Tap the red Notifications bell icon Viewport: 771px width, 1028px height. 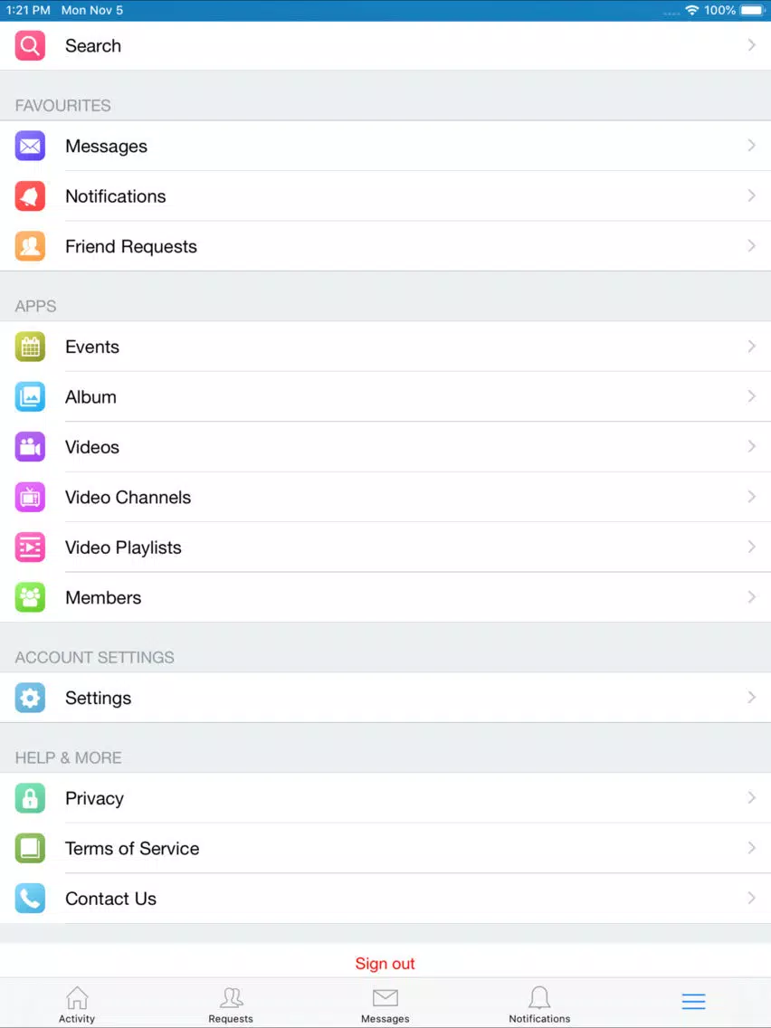tap(30, 196)
